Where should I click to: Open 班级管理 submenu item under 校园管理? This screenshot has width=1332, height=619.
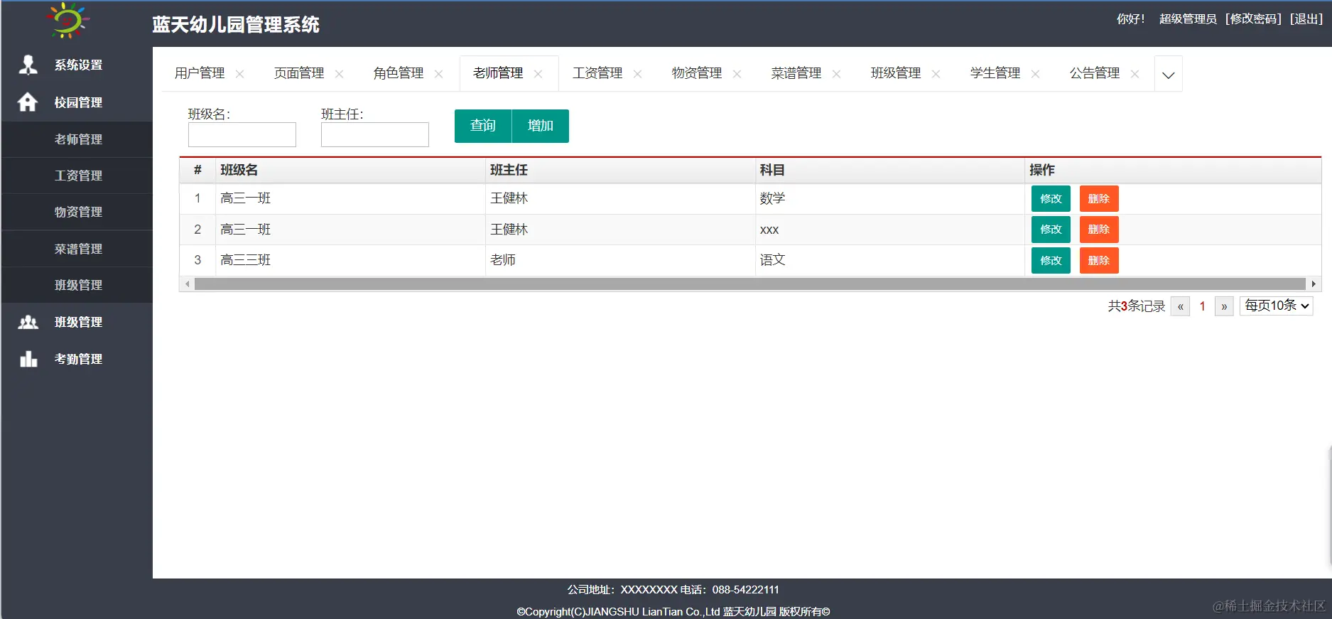77,285
